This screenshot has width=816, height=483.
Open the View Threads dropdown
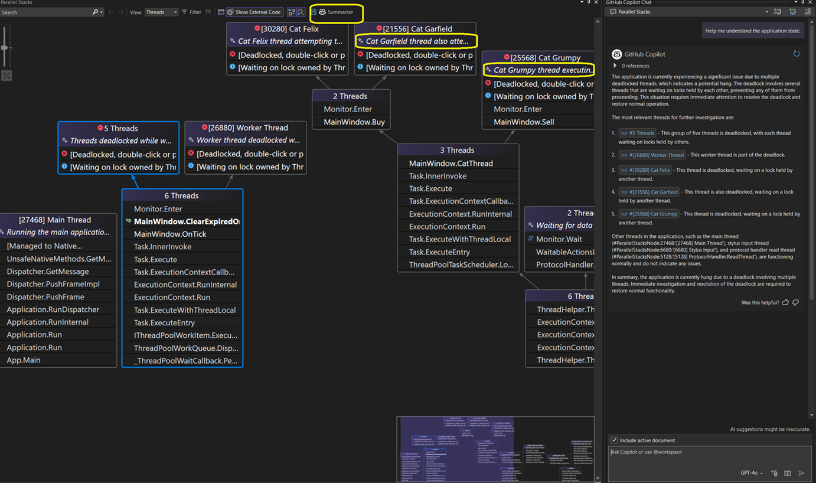[161, 11]
